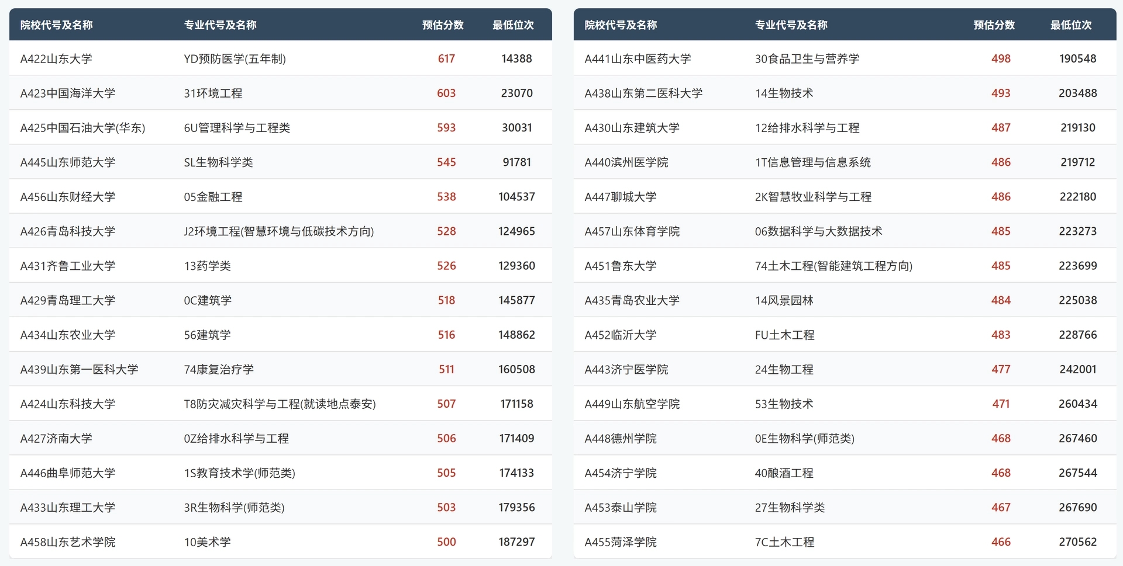
Task: Click the score 617
Action: click(x=446, y=58)
